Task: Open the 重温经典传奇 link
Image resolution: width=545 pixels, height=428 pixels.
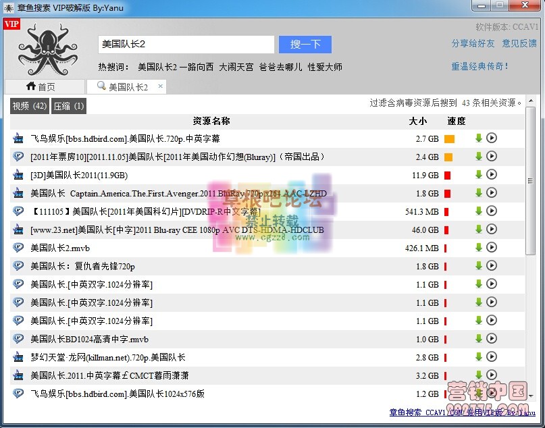Action: pyautogui.click(x=481, y=66)
